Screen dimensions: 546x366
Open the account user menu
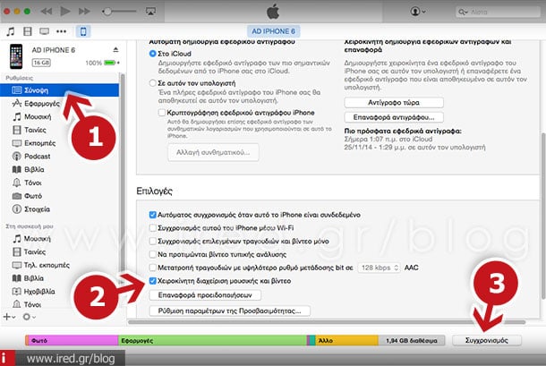418,11
